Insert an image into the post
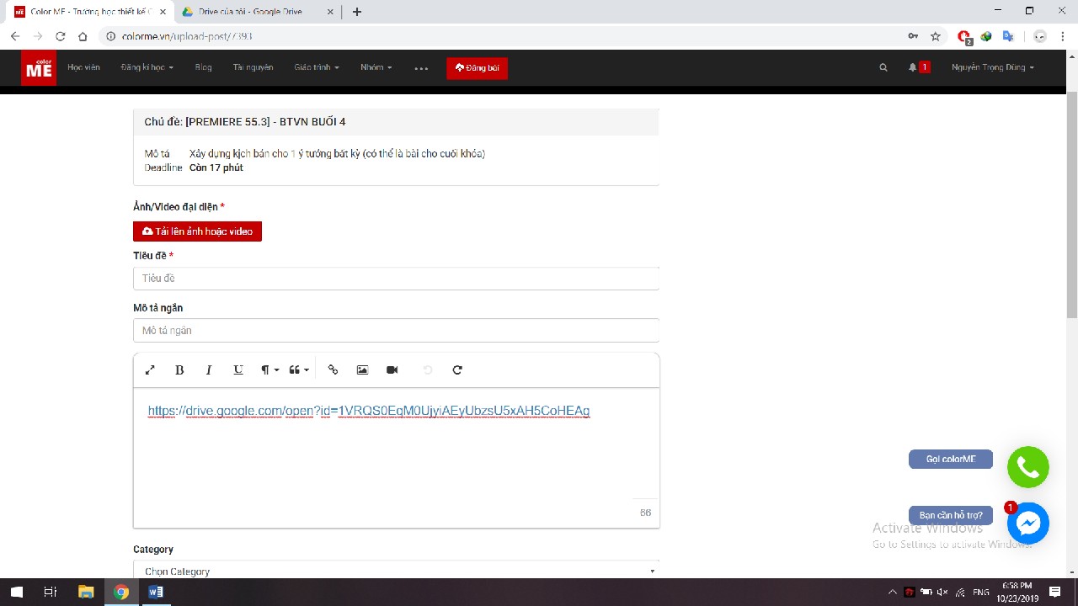 (x=362, y=370)
